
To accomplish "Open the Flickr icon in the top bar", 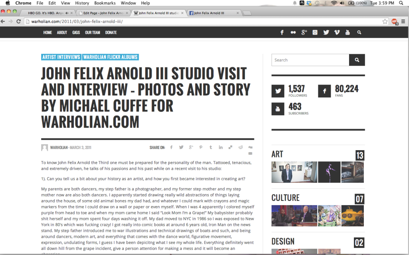I will click(x=293, y=33).
